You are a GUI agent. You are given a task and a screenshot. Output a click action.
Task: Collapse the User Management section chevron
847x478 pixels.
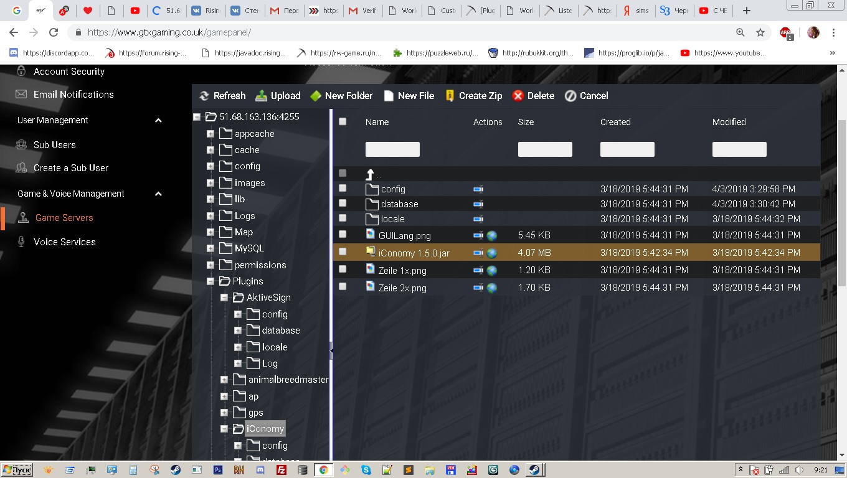[x=158, y=121]
